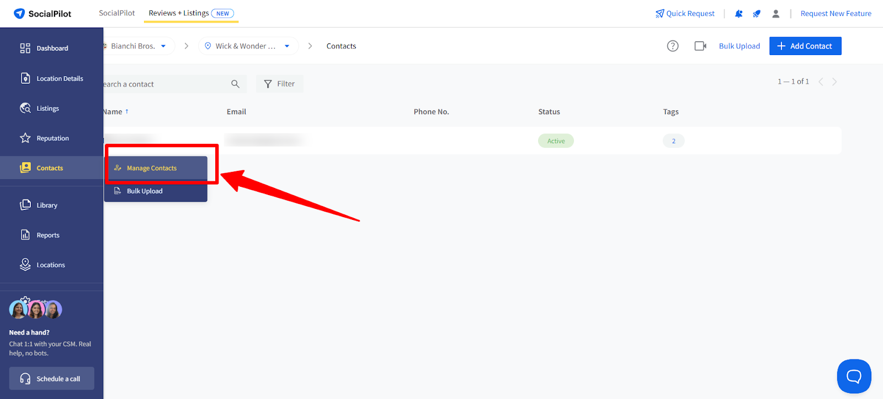Click the Add Contact button
This screenshot has height=399, width=883.
click(x=805, y=46)
